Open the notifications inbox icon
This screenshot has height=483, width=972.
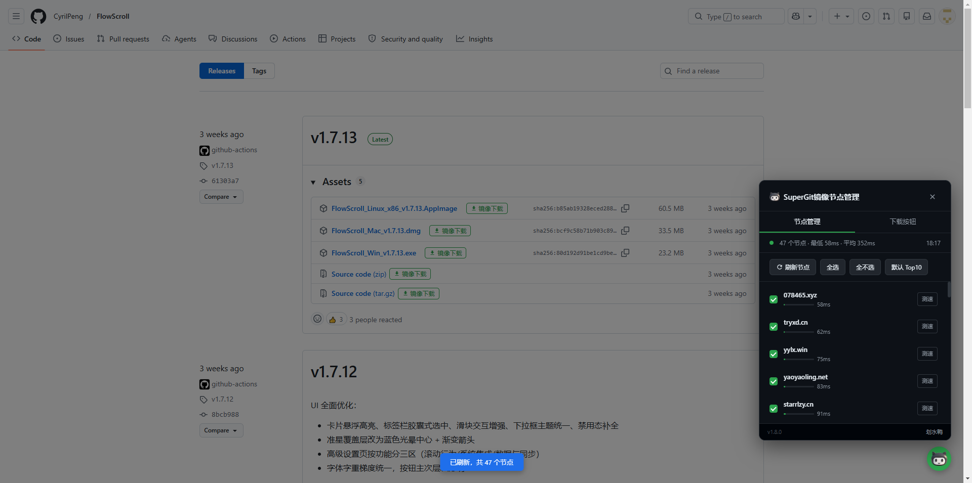[927, 16]
